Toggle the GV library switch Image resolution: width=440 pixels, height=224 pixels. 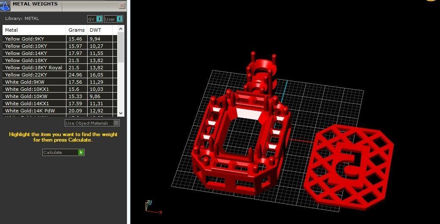pos(95,19)
